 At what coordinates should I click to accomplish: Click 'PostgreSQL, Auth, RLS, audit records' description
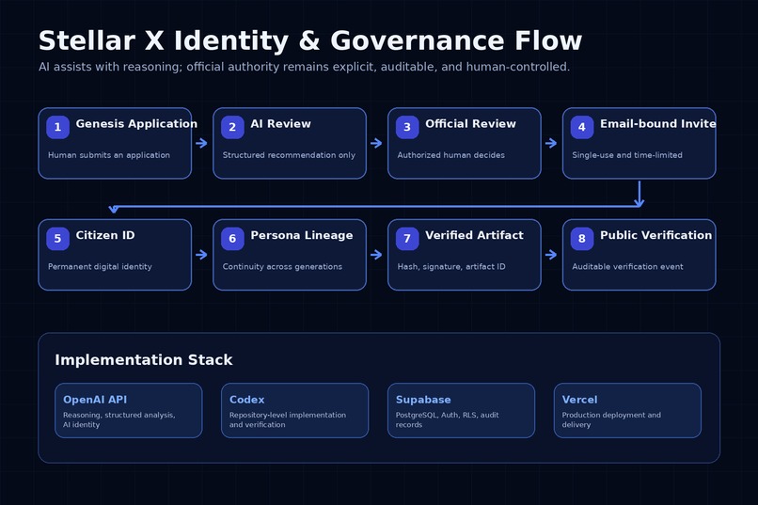coord(447,420)
